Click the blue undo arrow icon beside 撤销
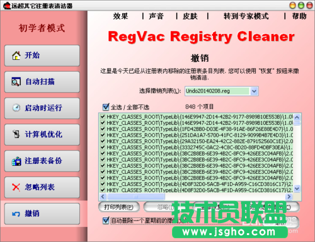 pos(16,214)
